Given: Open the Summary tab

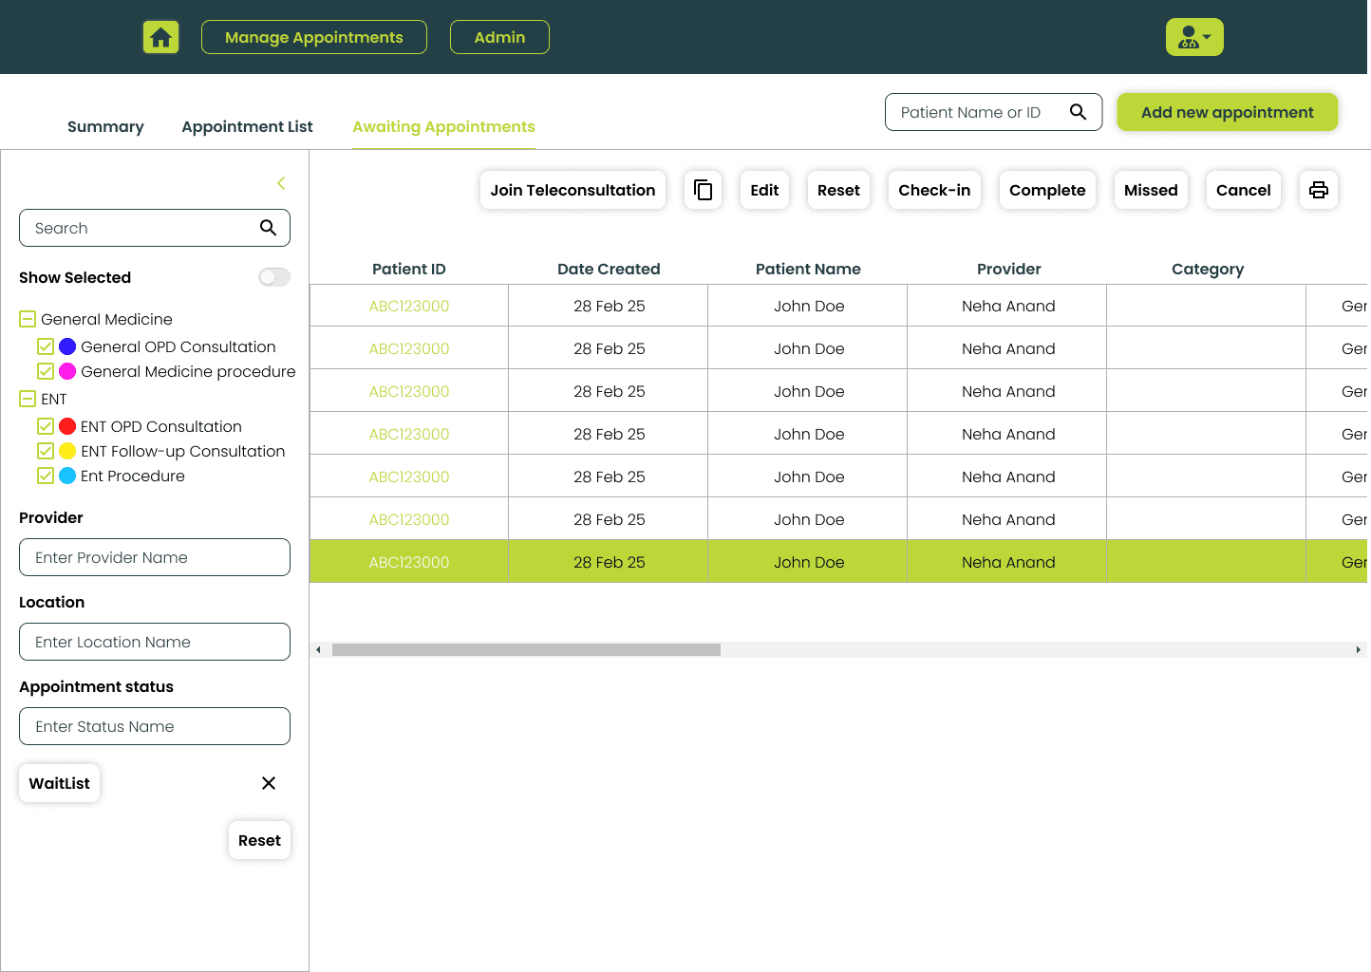Looking at the screenshot, I should tap(105, 126).
